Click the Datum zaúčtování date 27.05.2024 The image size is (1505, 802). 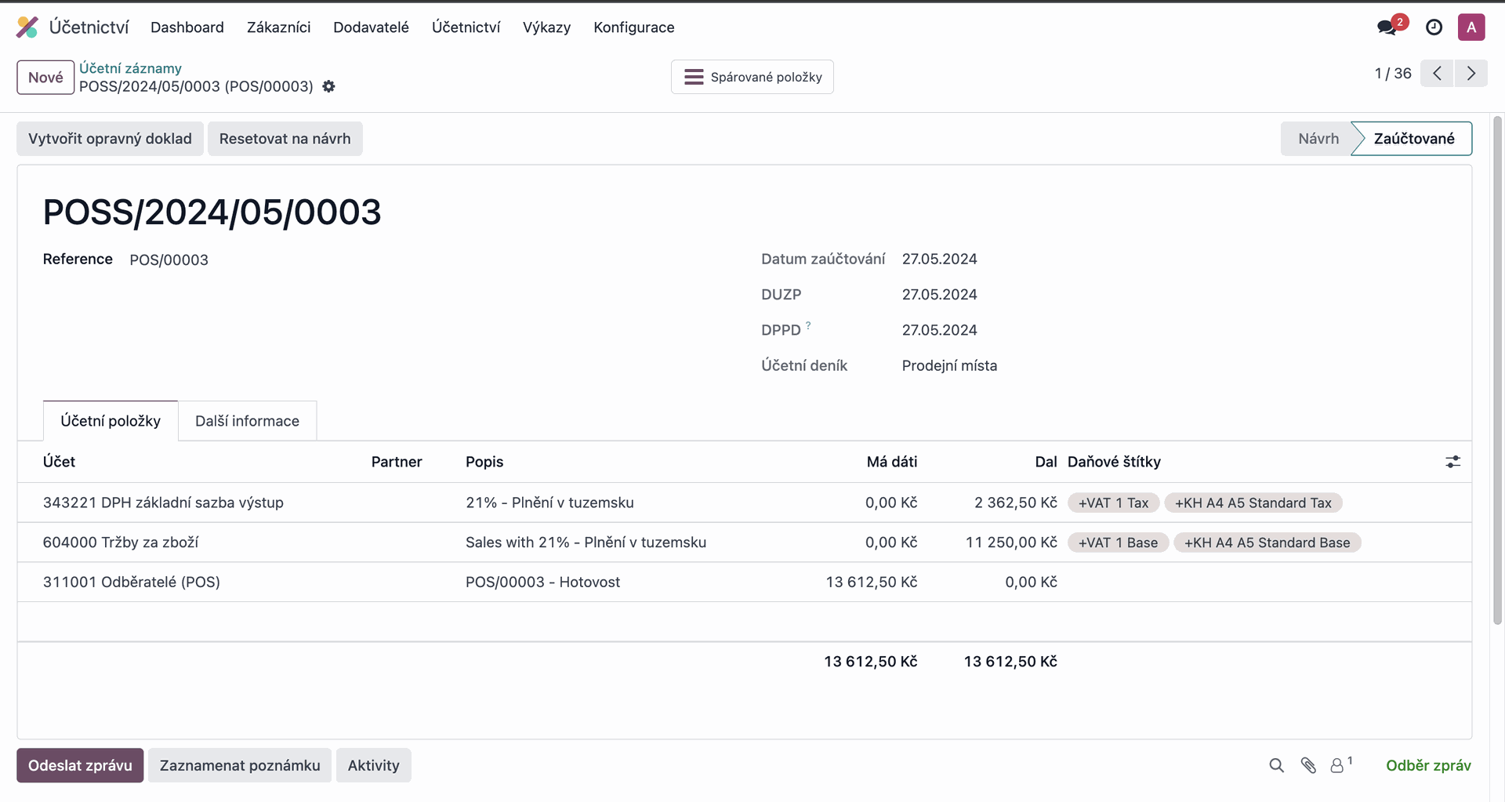(939, 259)
